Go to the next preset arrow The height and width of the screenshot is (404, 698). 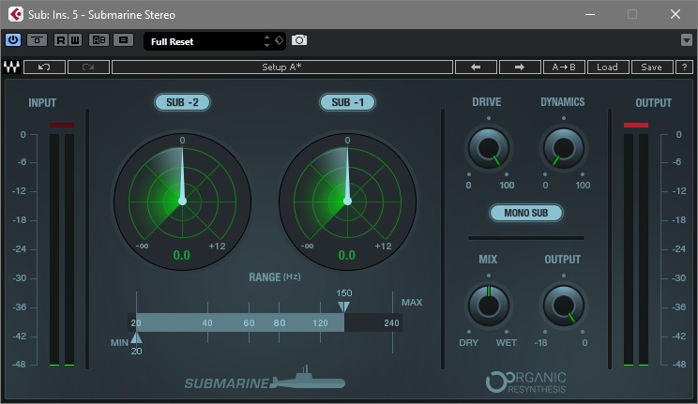520,67
